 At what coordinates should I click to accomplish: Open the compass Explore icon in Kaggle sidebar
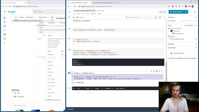pos(5,18)
